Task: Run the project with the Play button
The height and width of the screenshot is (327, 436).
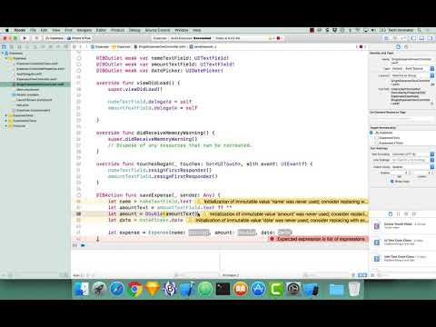Action: point(25,38)
